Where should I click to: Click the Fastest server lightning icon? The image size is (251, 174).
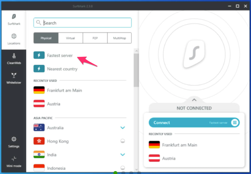click(39, 56)
